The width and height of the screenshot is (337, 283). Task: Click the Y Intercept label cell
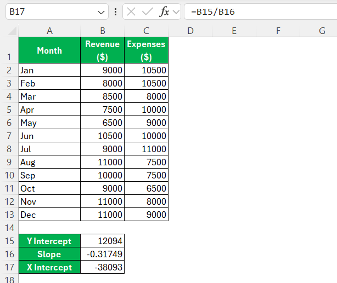49,241
